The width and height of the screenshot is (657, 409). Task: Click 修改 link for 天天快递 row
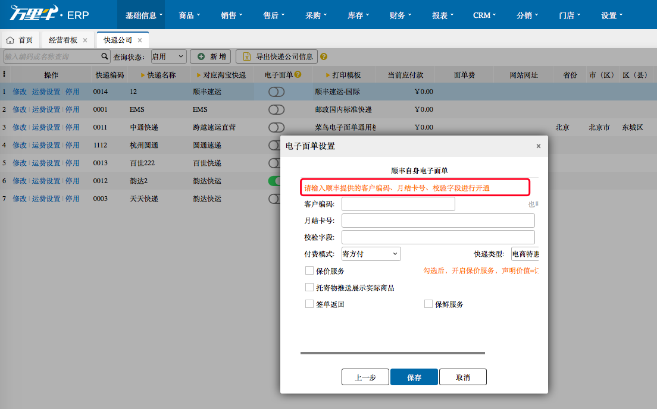(x=20, y=199)
